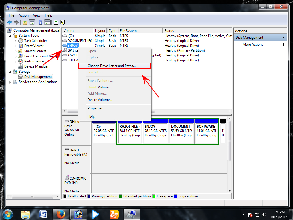The height and width of the screenshot is (220, 293).
Task: Open the Help question mark toolbar icon
Action: (40, 22)
